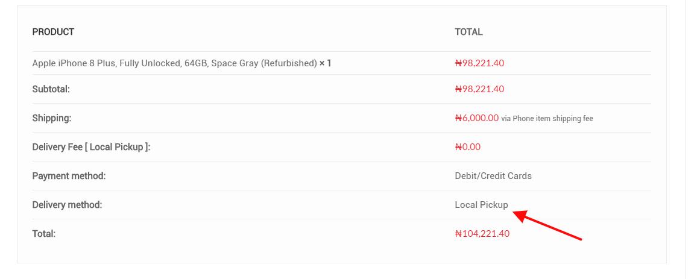Click the PRODUCT column header

coord(53,32)
